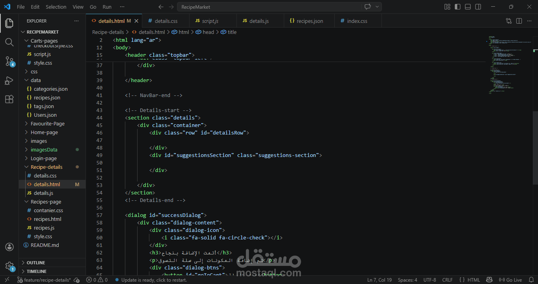Expand the Favourite-Page folder
538x284 pixels.
pyautogui.click(x=52, y=123)
